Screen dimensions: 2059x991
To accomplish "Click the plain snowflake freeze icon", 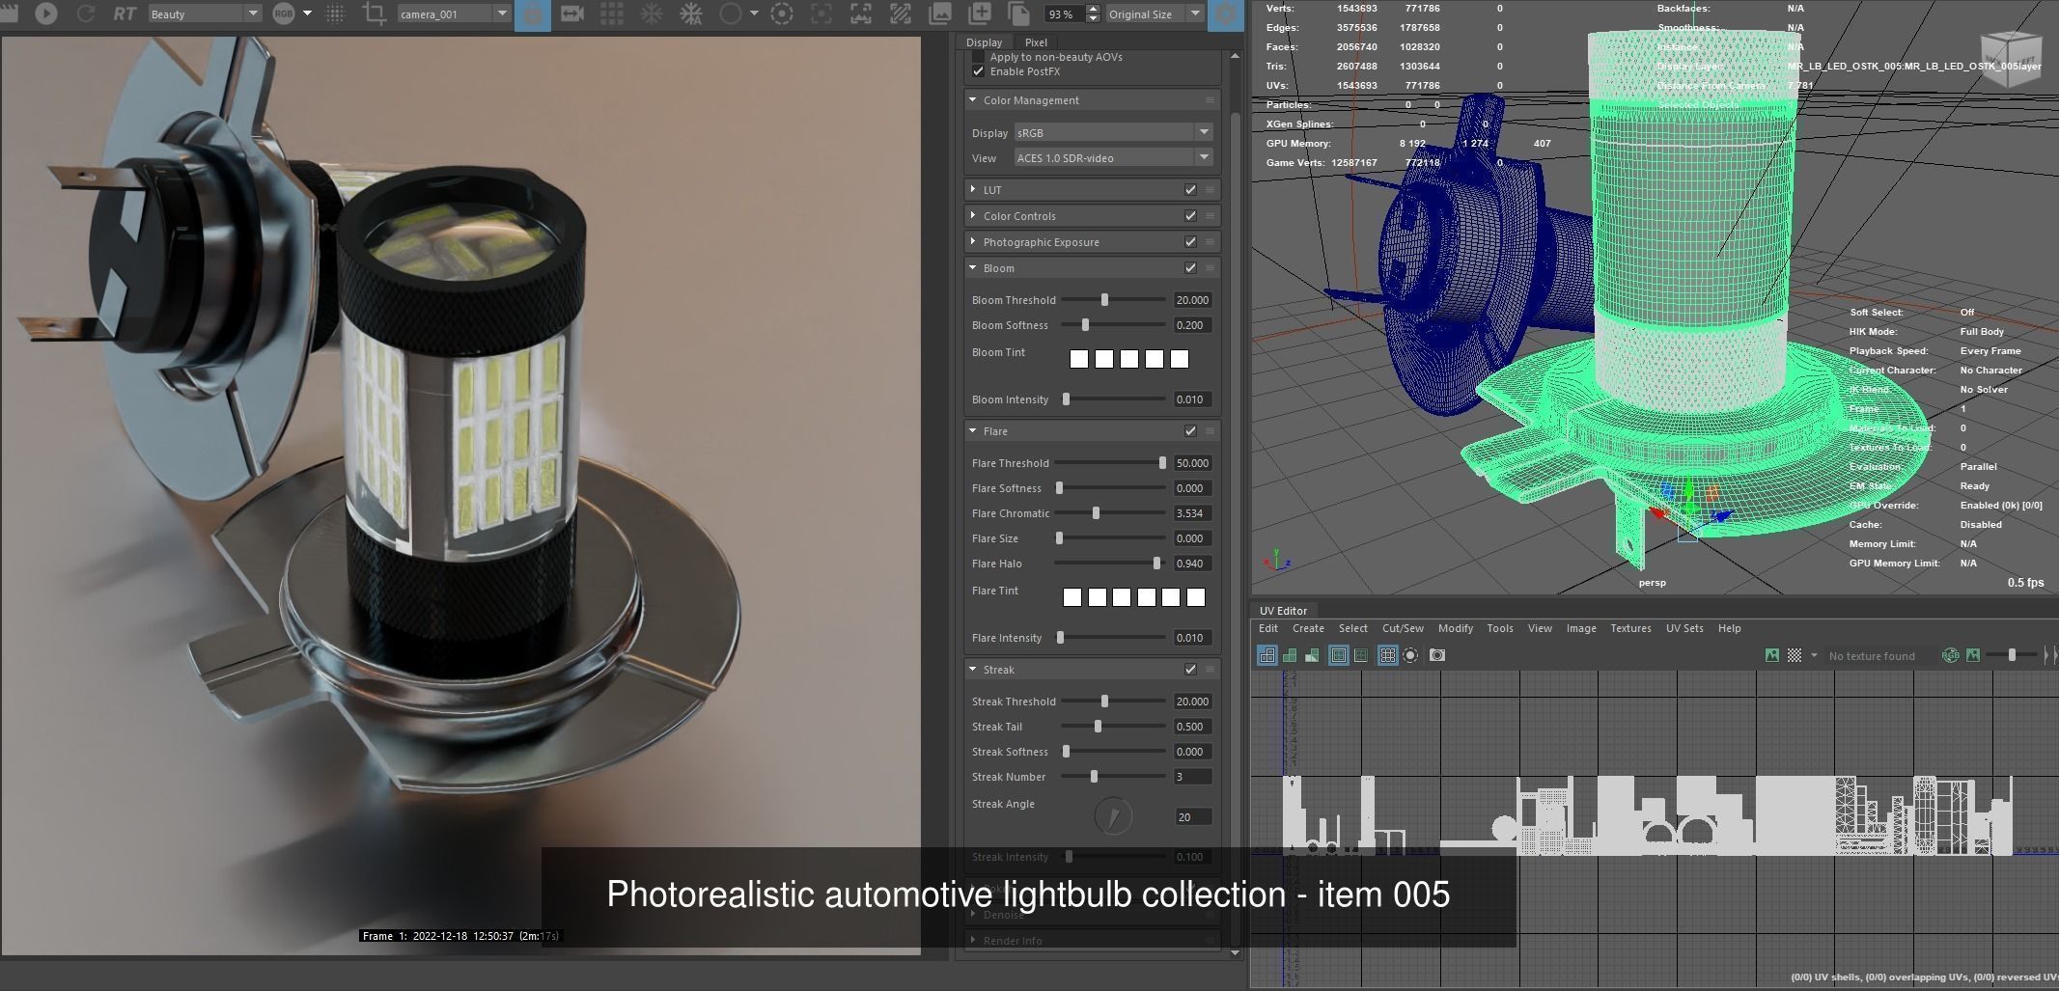I will coord(652,14).
